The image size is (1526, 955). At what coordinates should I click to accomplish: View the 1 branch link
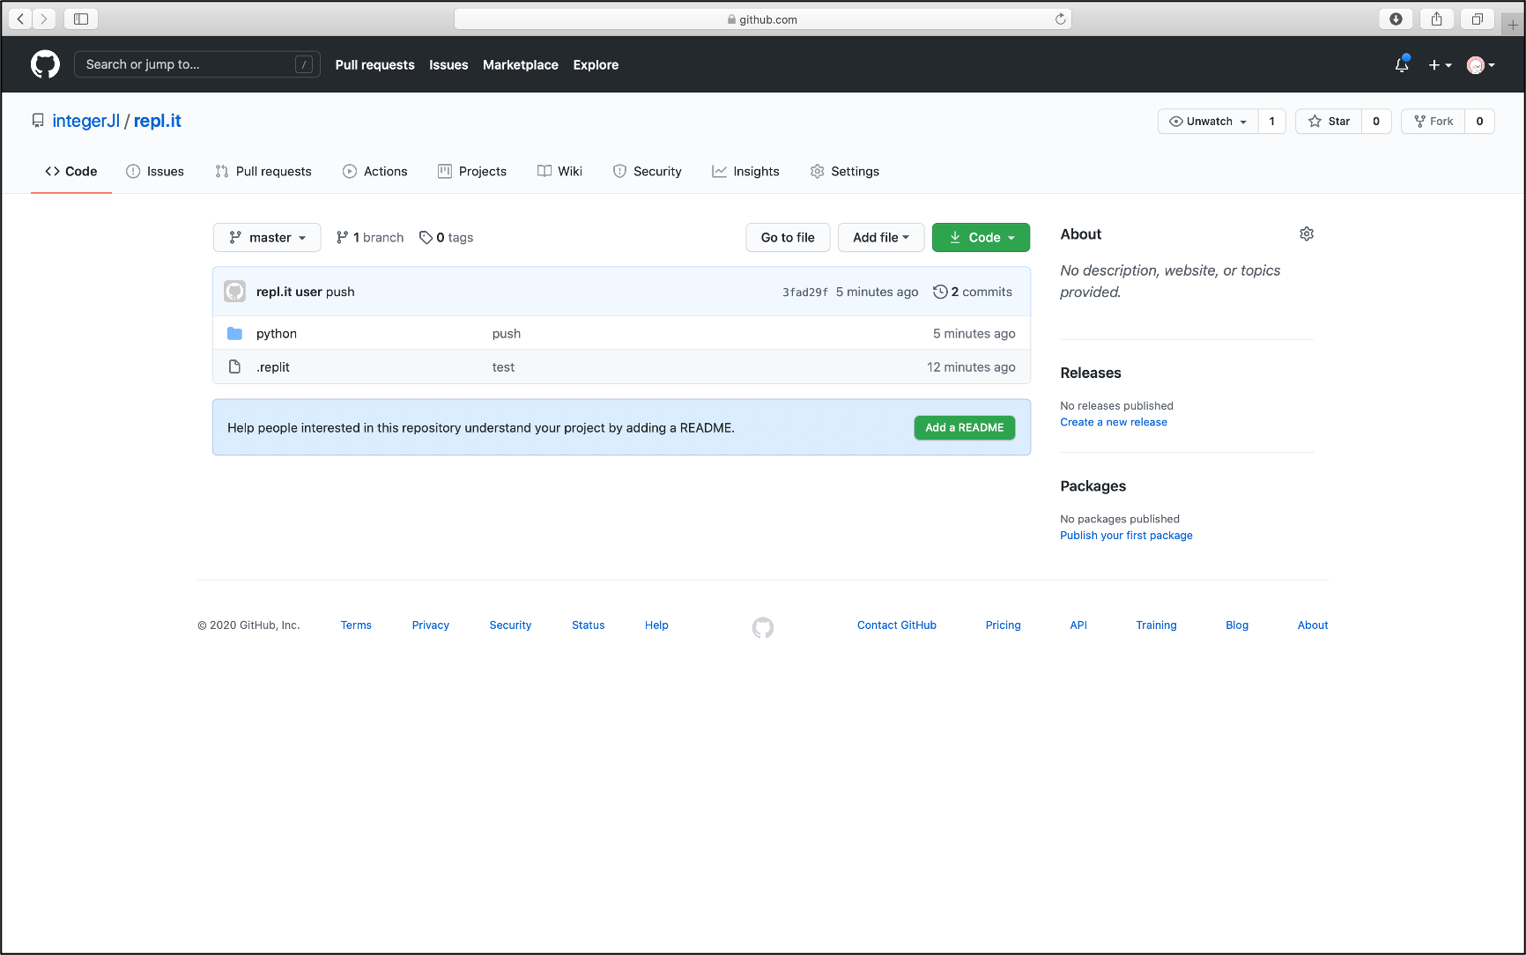(370, 237)
